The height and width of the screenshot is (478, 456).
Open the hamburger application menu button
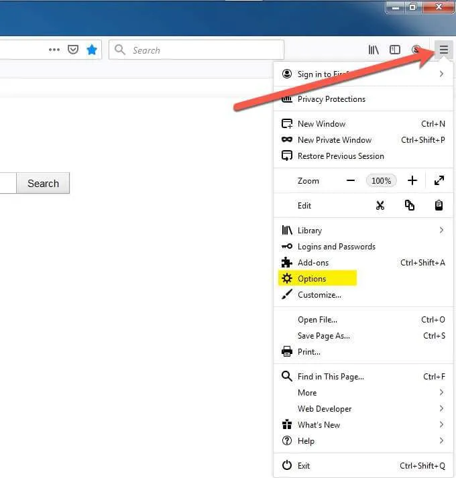click(x=443, y=50)
